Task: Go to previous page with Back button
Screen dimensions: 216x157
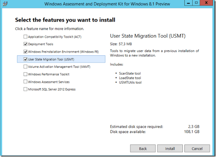Action: tap(143, 148)
